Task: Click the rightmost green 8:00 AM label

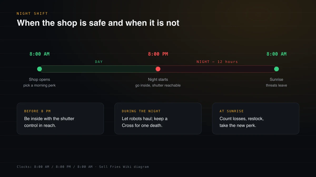Action: coord(276,54)
